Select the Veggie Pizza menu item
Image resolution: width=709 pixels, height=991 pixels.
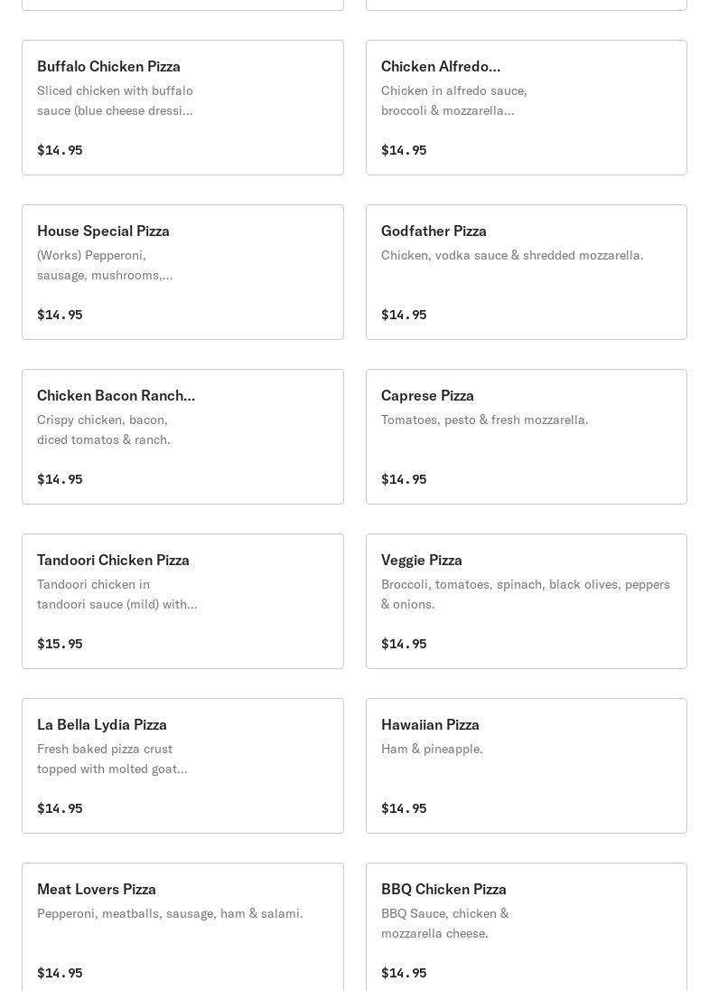point(526,601)
